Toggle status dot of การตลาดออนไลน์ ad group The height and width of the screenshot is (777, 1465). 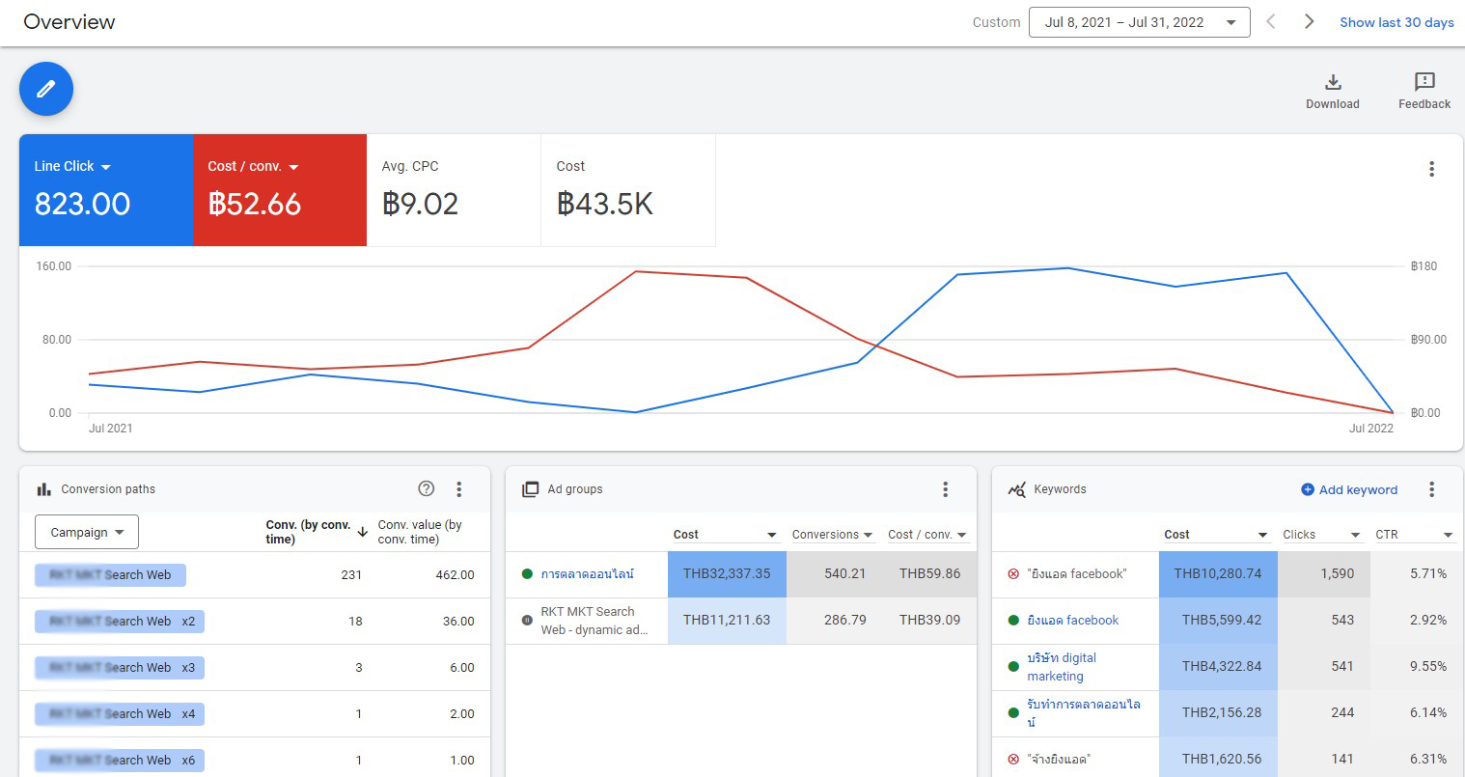[527, 573]
